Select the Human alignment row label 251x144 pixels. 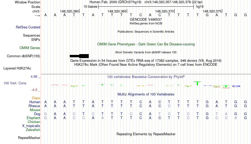[x=35, y=102]
